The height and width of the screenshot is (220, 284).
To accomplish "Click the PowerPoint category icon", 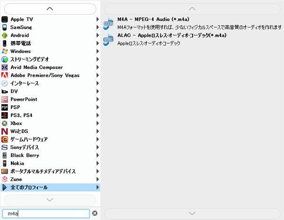I will [5, 99].
